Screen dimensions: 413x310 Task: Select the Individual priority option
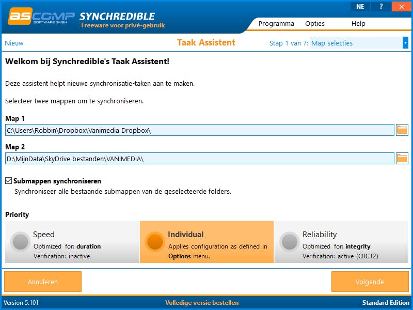207,242
